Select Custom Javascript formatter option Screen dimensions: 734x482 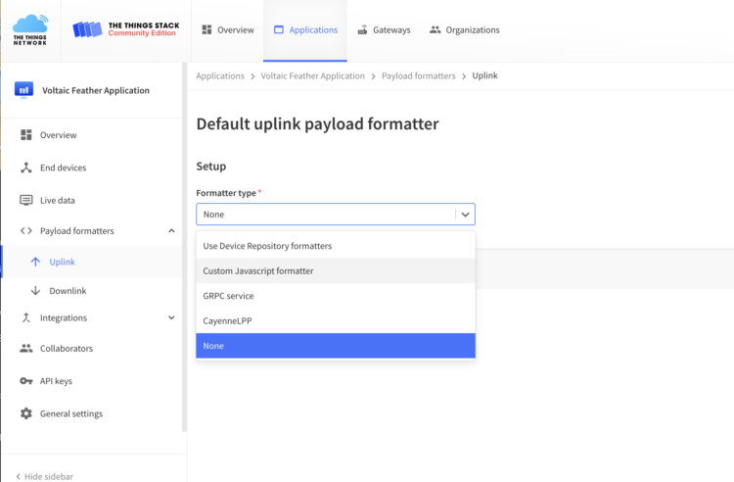336,270
